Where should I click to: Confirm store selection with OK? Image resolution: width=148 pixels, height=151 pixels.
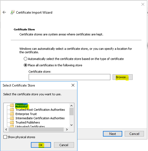pyautogui.click(x=41, y=145)
